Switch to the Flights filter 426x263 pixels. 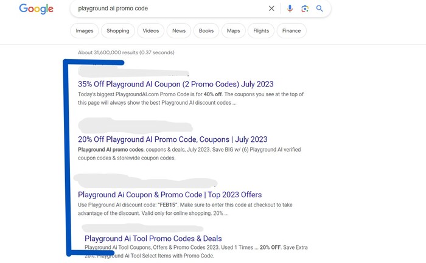point(261,30)
